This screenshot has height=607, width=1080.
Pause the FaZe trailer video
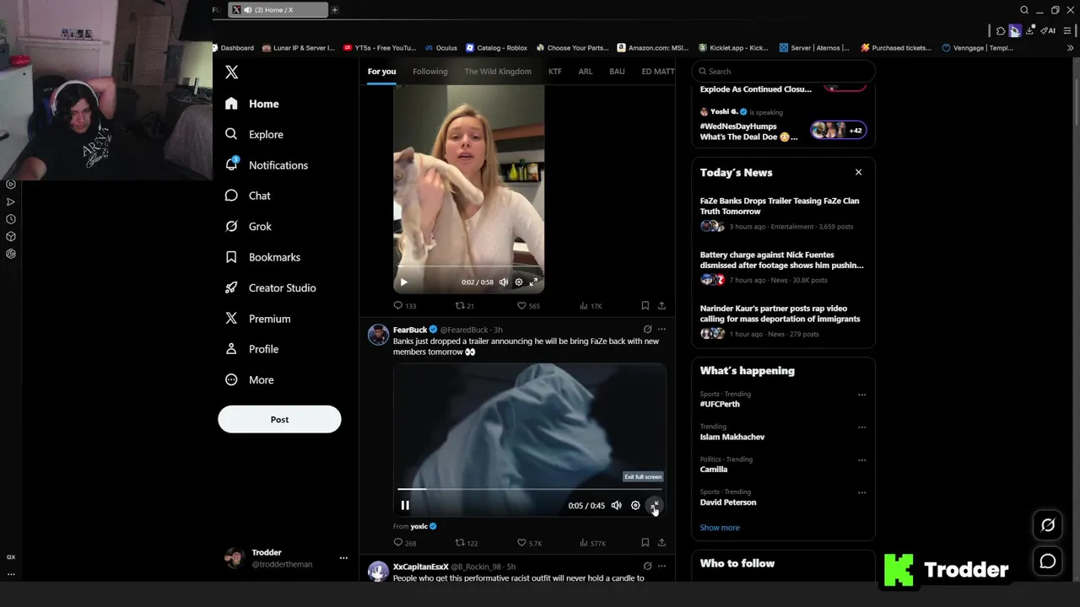click(405, 506)
